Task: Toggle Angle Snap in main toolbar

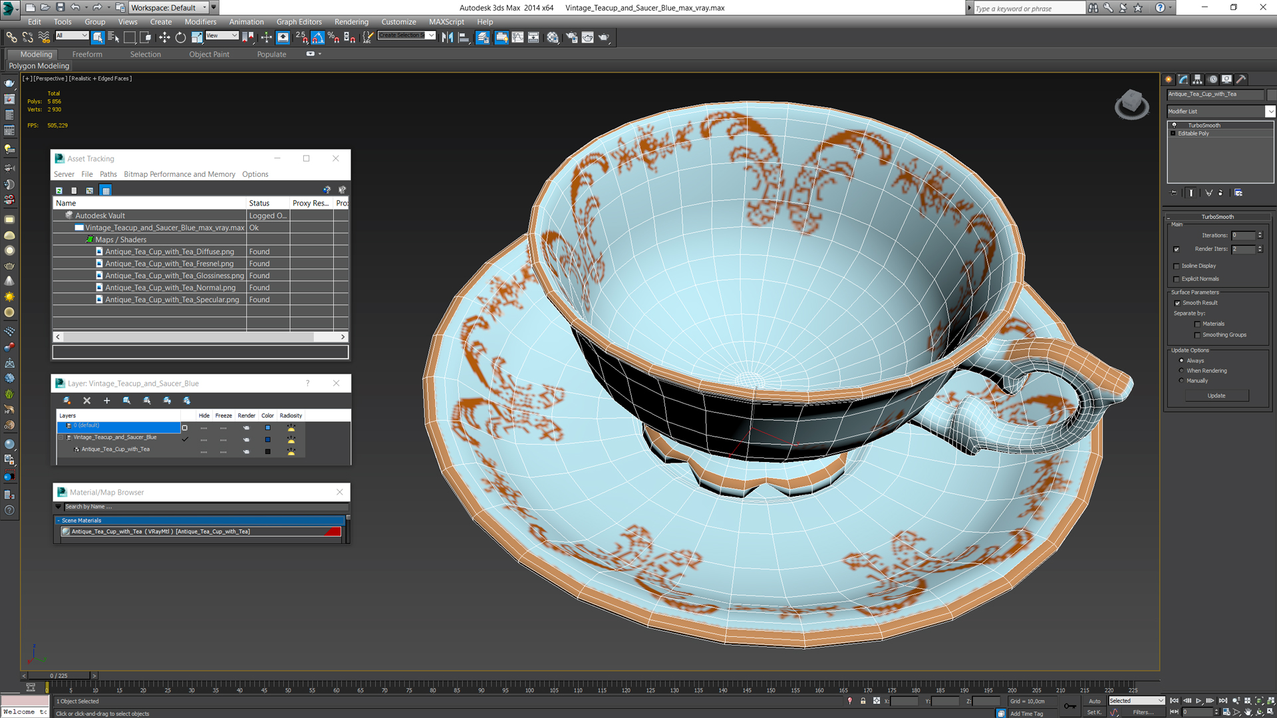Action: (318, 37)
